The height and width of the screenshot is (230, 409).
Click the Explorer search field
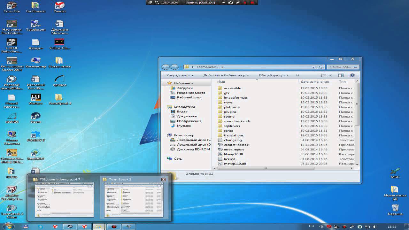pos(343,67)
